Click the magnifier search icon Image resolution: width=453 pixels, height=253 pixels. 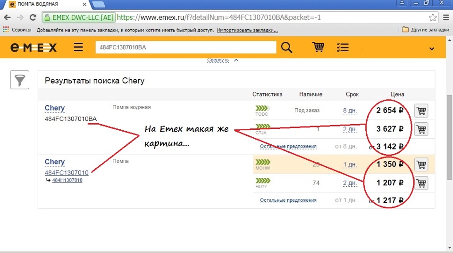tap(286, 47)
